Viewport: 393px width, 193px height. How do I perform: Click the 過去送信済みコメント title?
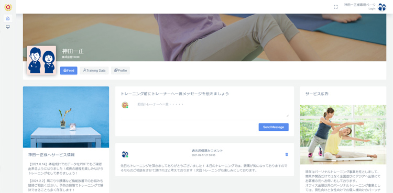point(208,151)
